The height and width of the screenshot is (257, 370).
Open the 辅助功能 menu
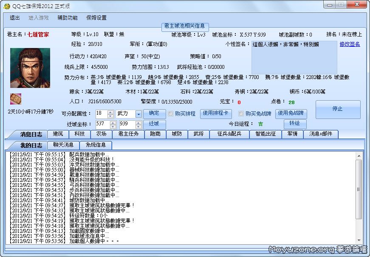pos(68,18)
